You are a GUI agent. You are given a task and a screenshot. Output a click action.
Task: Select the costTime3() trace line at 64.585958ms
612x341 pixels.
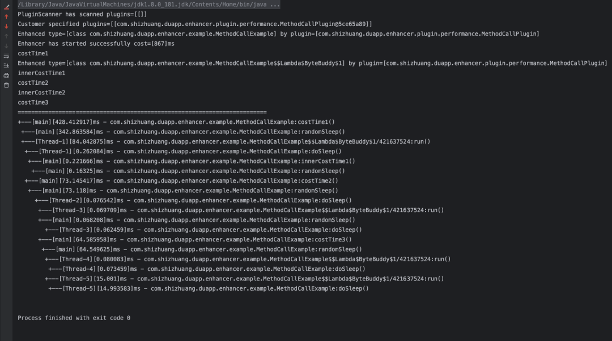(x=195, y=239)
